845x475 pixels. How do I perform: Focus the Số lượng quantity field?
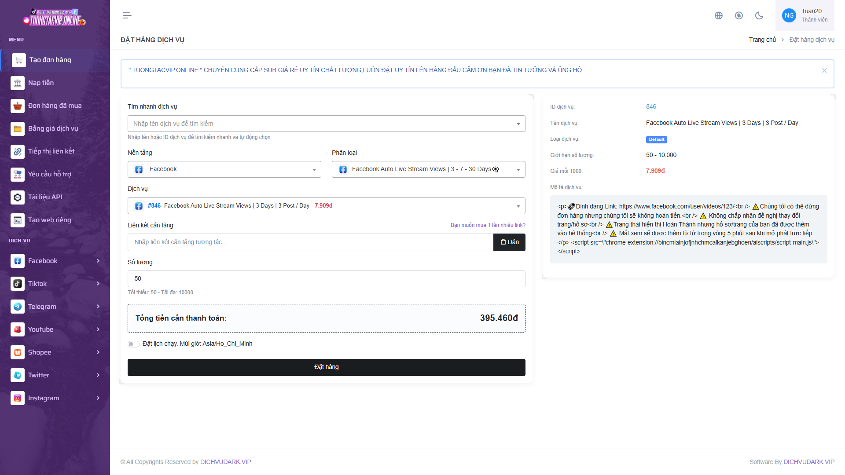click(326, 279)
